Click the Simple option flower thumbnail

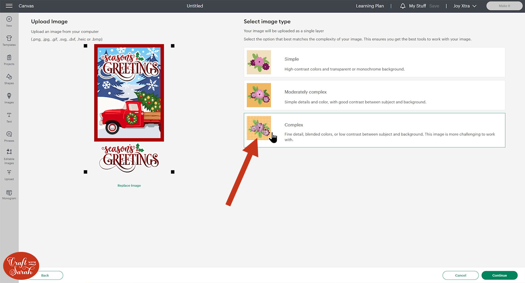(259, 62)
